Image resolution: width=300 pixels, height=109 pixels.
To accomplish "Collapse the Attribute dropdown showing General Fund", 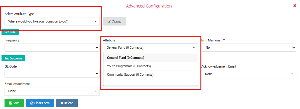I will pos(150,48).
